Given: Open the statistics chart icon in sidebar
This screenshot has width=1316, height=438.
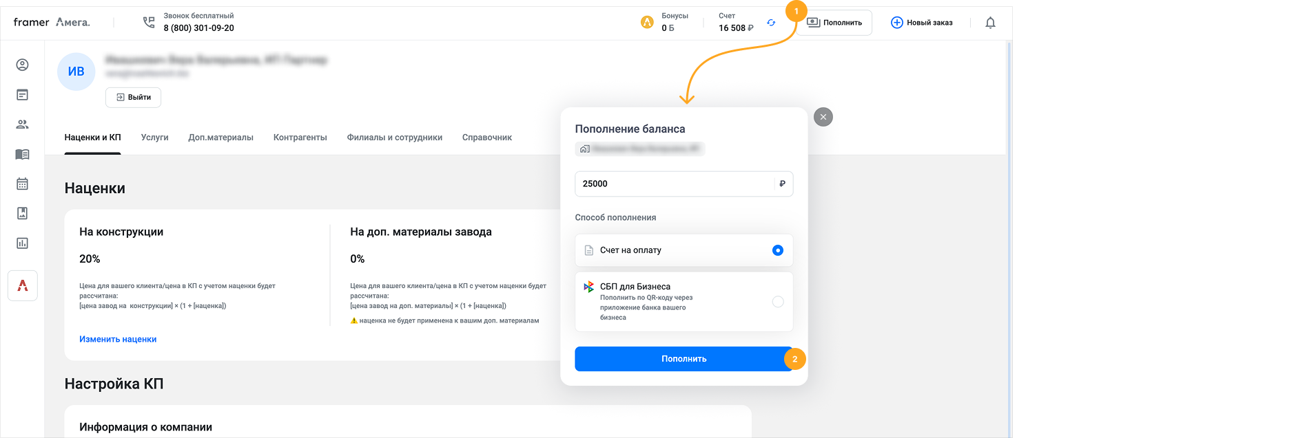Looking at the screenshot, I should coord(22,243).
